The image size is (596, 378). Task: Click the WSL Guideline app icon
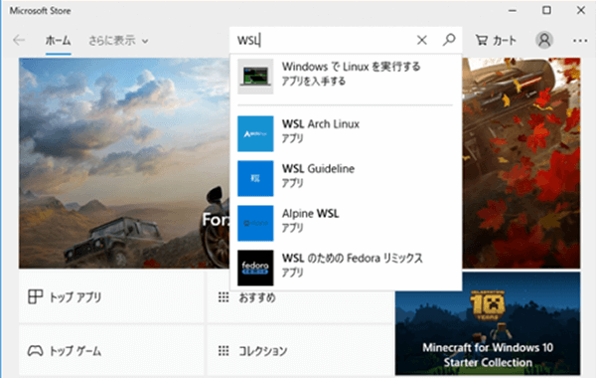[255, 178]
